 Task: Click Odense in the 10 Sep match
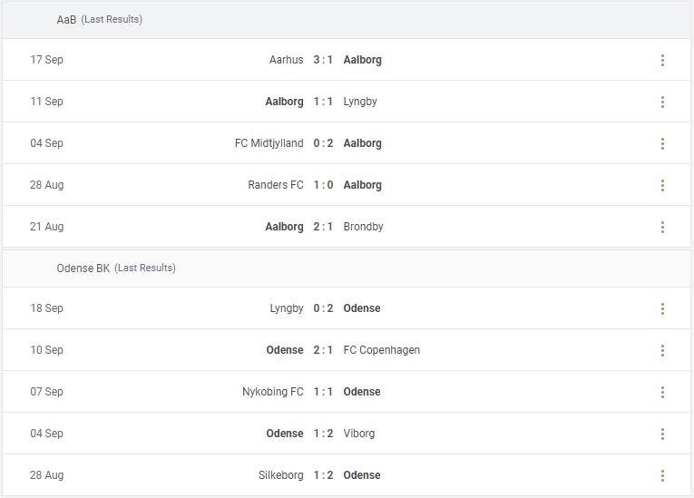285,350
